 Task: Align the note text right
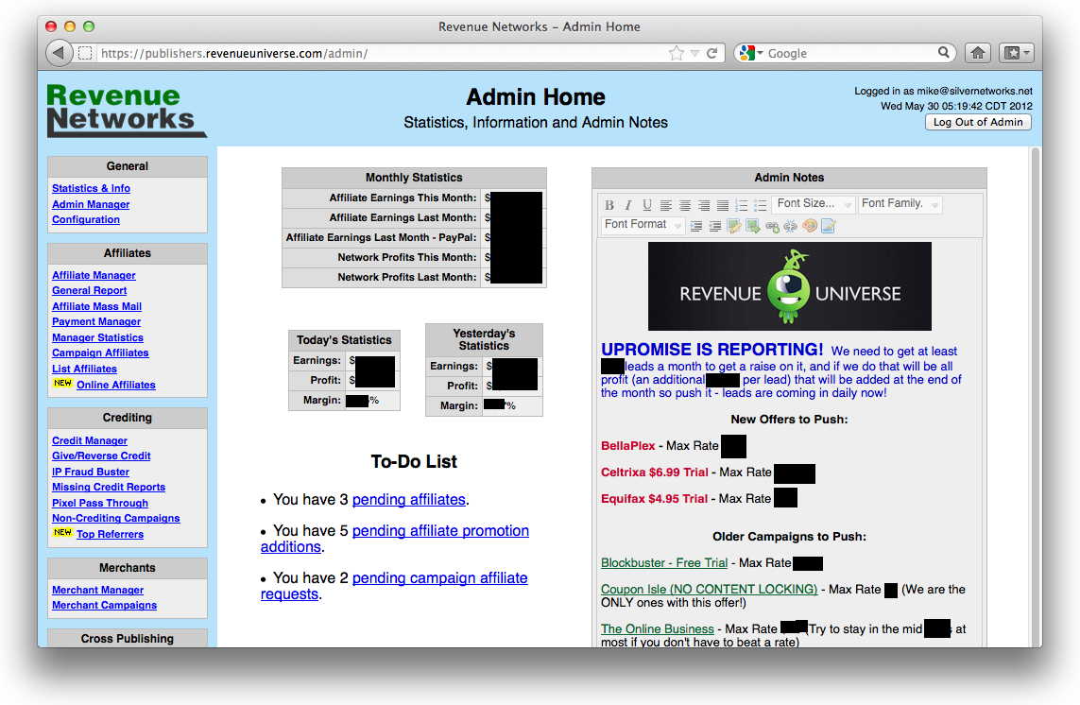point(703,205)
